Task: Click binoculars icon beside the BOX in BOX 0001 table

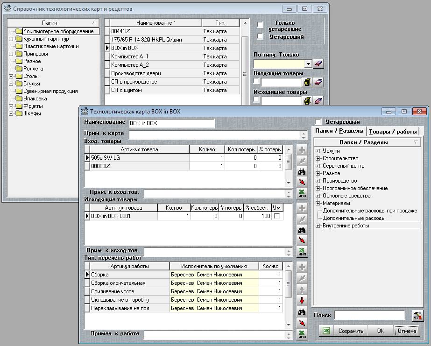Action: (302, 230)
